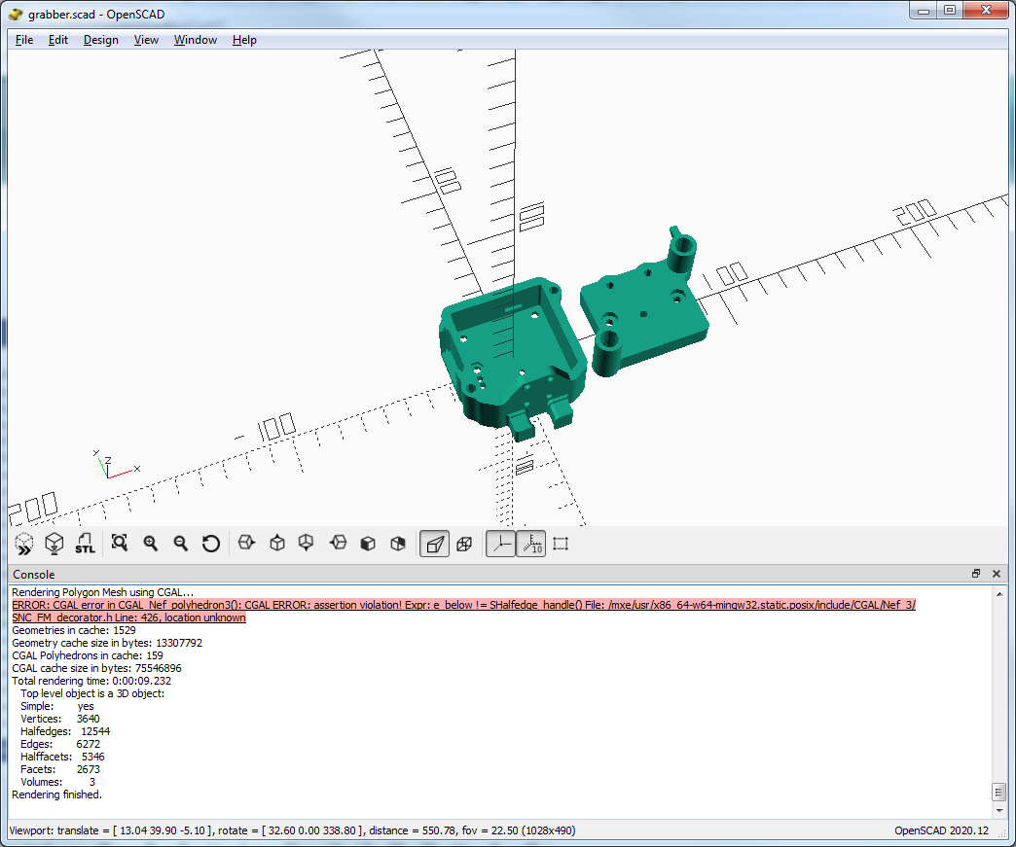This screenshot has width=1016, height=847.
Task: Undock the Console panel with float button
Action: point(976,574)
